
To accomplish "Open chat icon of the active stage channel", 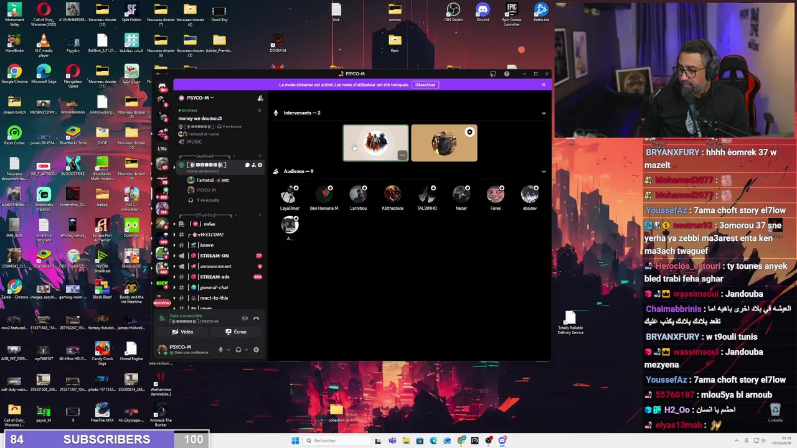I will point(247,166).
